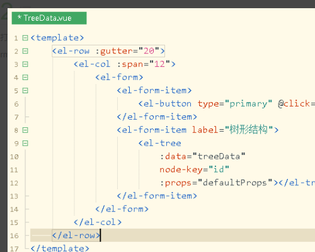Viewport: 315px width, 252px height.
Task: Click the type attribute of el-button
Action: click(x=209, y=104)
